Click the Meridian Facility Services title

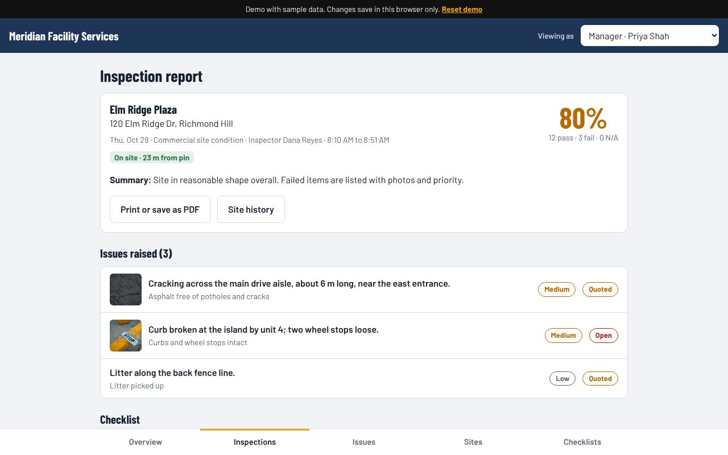pos(64,36)
